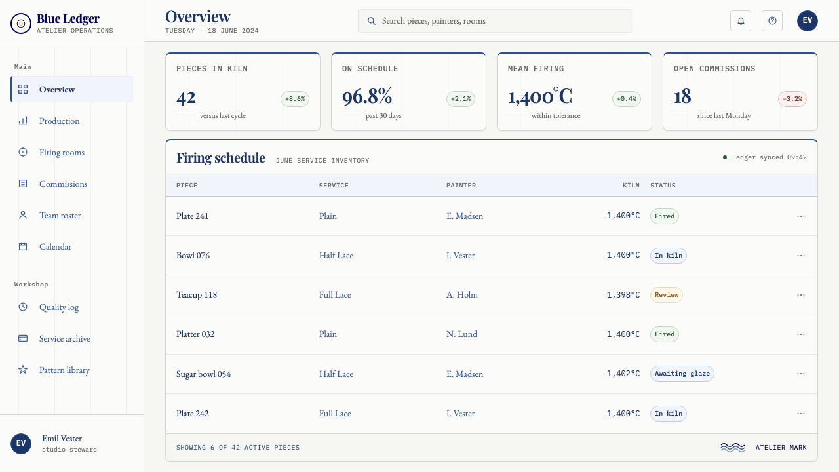The height and width of the screenshot is (472, 839).
Task: Go to Production in the sidebar
Action: pyautogui.click(x=72, y=121)
